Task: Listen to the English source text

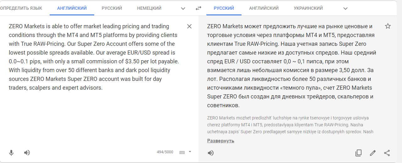Action: pyautogui.click(x=27, y=153)
